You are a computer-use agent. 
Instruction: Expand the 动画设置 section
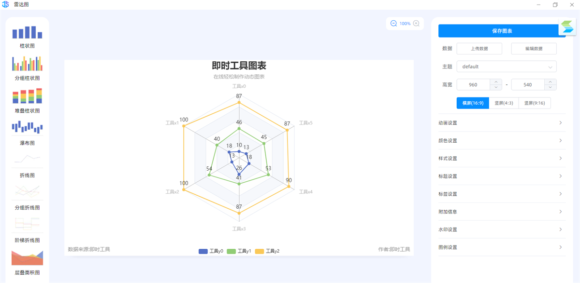coord(502,123)
